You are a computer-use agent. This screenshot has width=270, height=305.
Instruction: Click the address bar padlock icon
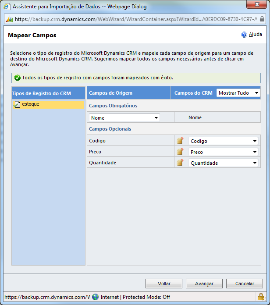[x=262, y=19]
